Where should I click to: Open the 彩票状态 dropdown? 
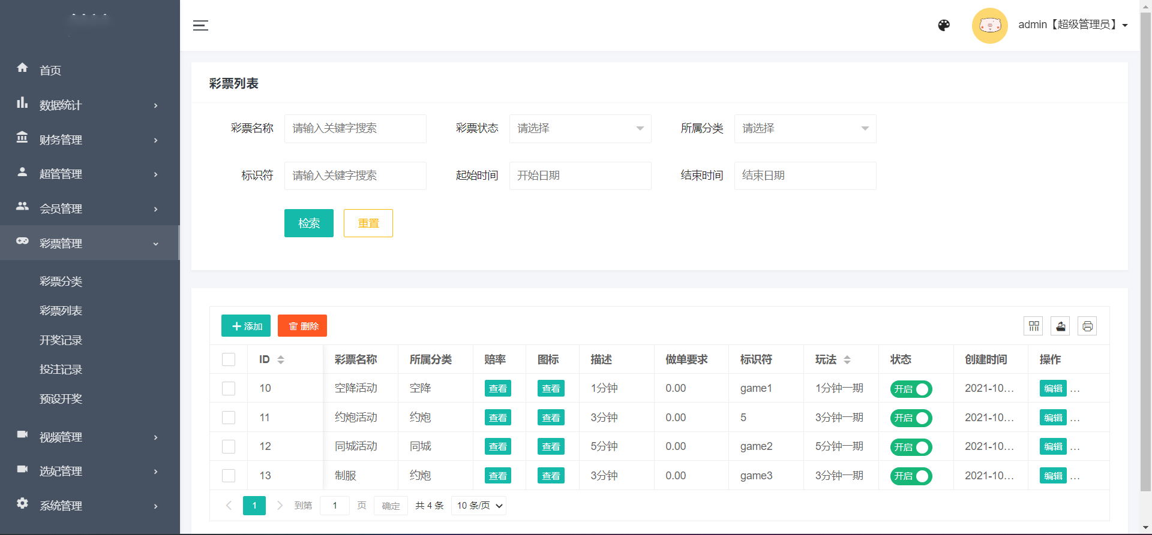pos(580,128)
